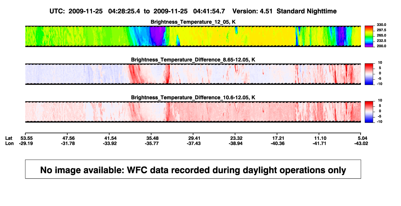Click the start time '04:28:25.4' in header

(124, 11)
